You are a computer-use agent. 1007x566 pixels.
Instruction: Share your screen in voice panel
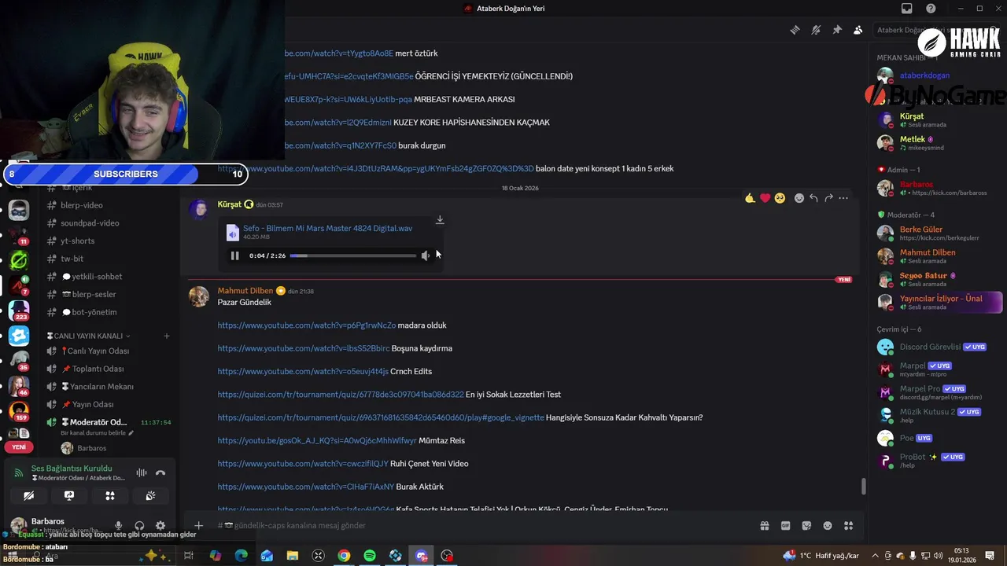point(69,495)
